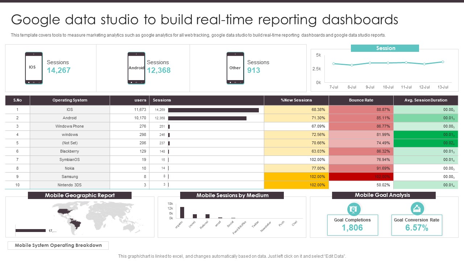This screenshot has width=464, height=261.
Task: Click the Goal Completions 1,806 card
Action: pos(352,225)
